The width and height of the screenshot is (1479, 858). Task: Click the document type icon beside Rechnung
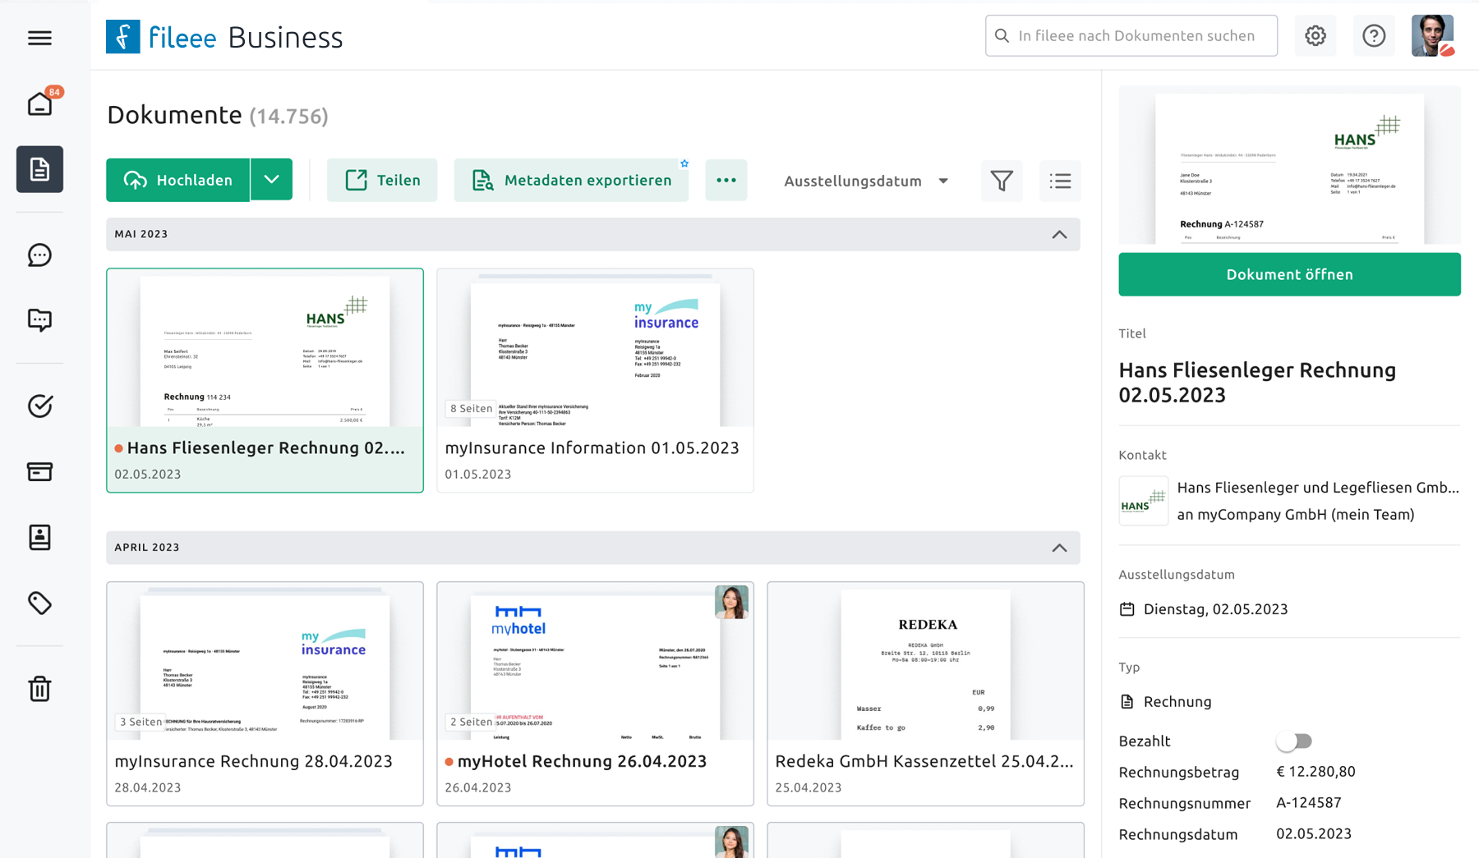(x=1127, y=702)
